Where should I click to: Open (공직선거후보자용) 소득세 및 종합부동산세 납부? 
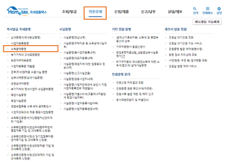click(137, 39)
